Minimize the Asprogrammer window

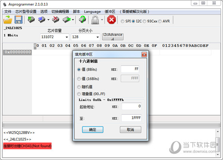pos(195,3)
